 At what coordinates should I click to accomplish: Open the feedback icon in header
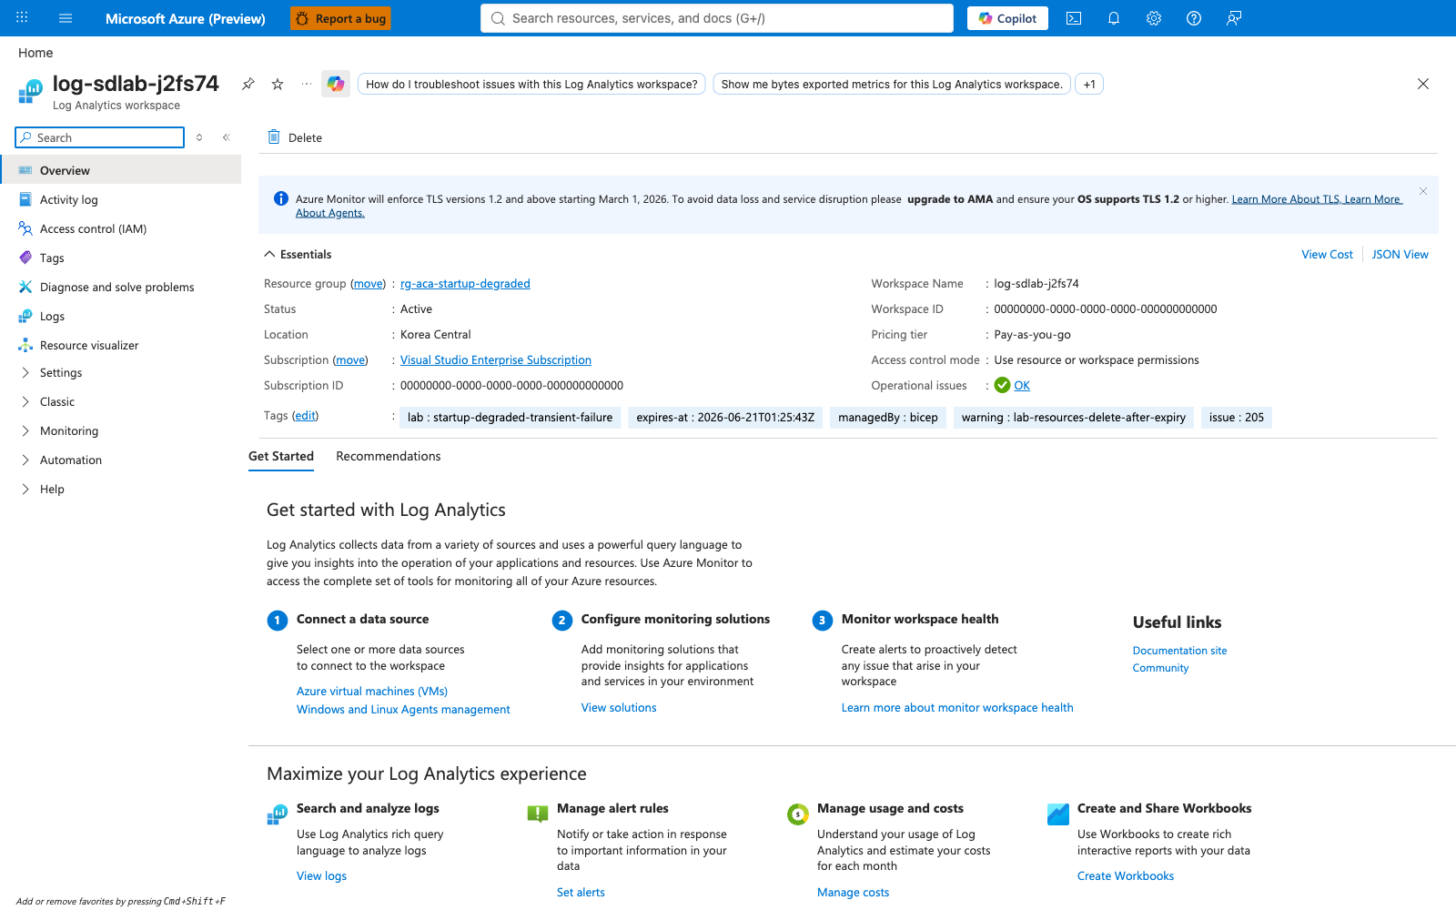click(1234, 18)
